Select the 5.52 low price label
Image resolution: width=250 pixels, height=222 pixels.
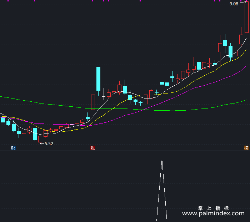click(x=49, y=144)
